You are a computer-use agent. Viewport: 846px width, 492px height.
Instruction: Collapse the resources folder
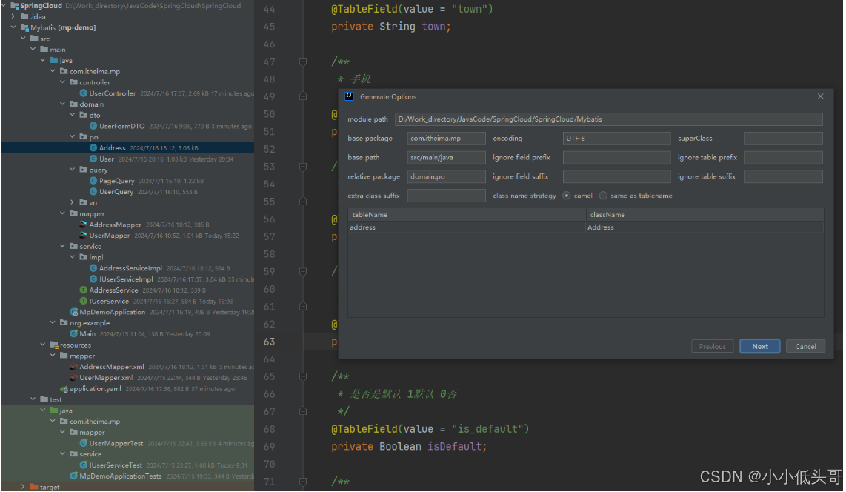(43, 345)
